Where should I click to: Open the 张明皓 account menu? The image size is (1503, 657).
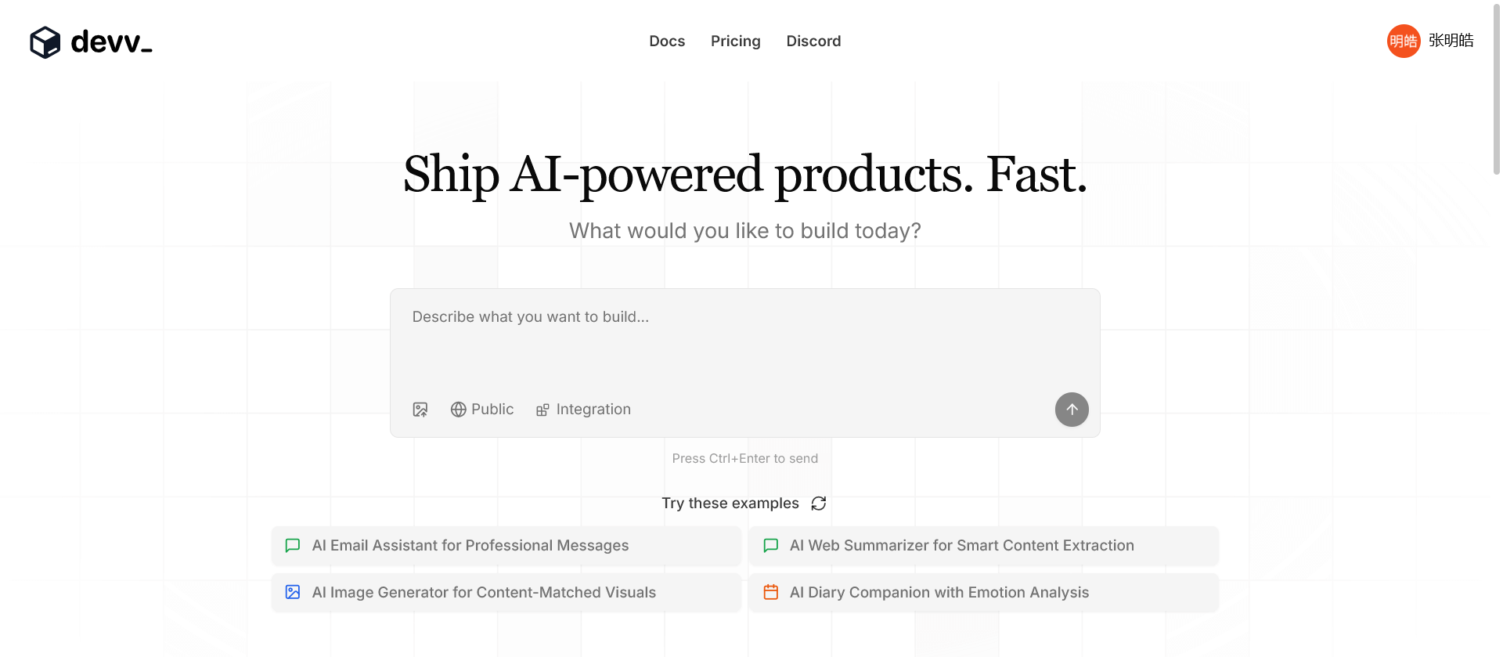click(x=1451, y=41)
